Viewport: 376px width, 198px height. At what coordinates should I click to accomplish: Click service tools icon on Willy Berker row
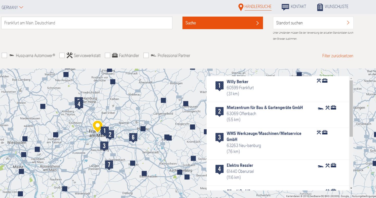click(319, 80)
